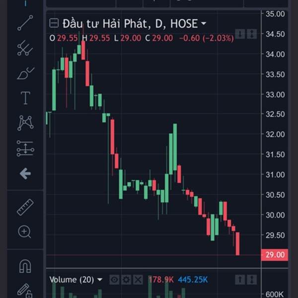This screenshot has width=298, height=298.
Task: Click the maximize pane arrow in the price pane
Action: tap(252, 34)
